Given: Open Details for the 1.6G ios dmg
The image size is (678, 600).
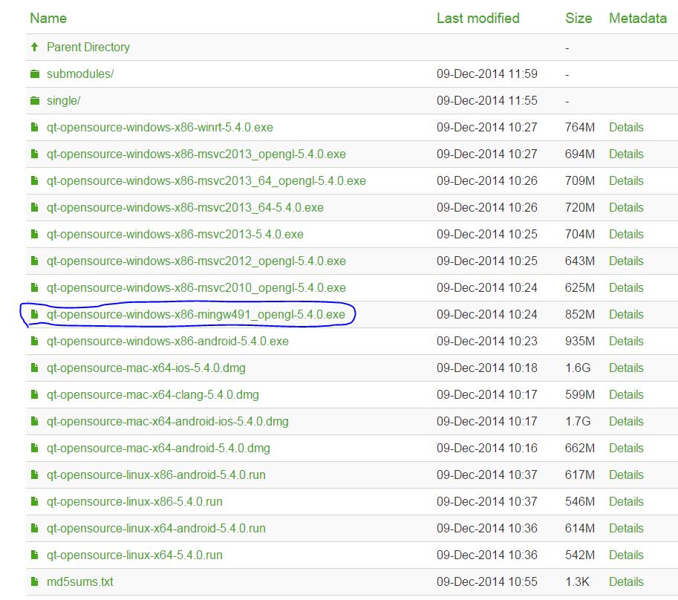Looking at the screenshot, I should pyautogui.click(x=626, y=368).
